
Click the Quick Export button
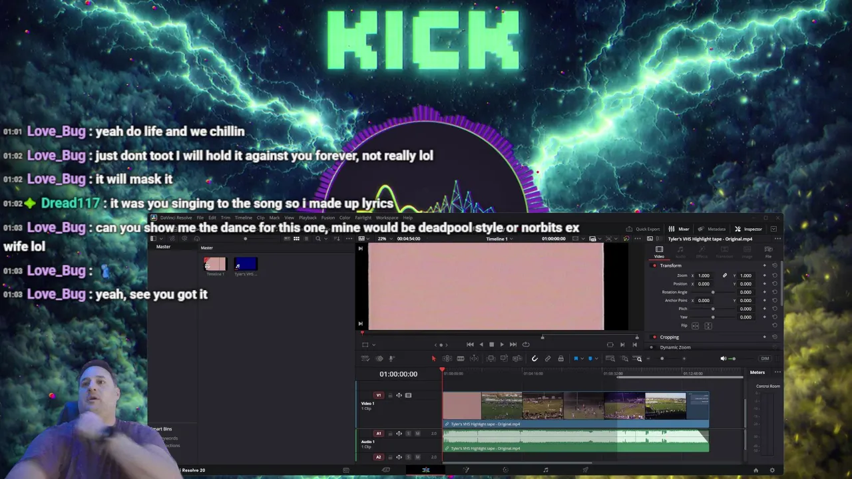coord(643,229)
